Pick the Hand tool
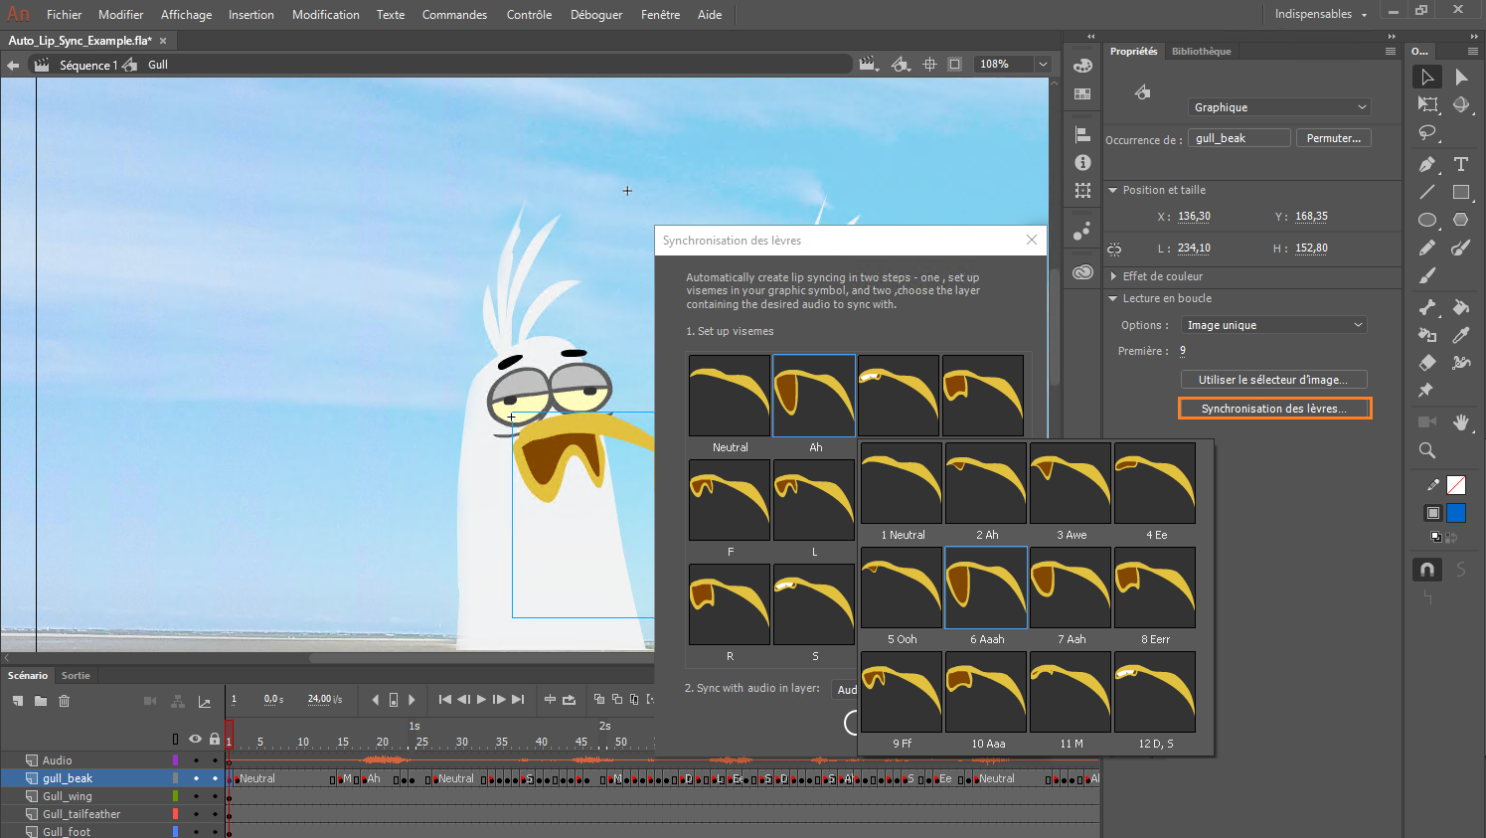 point(1460,422)
